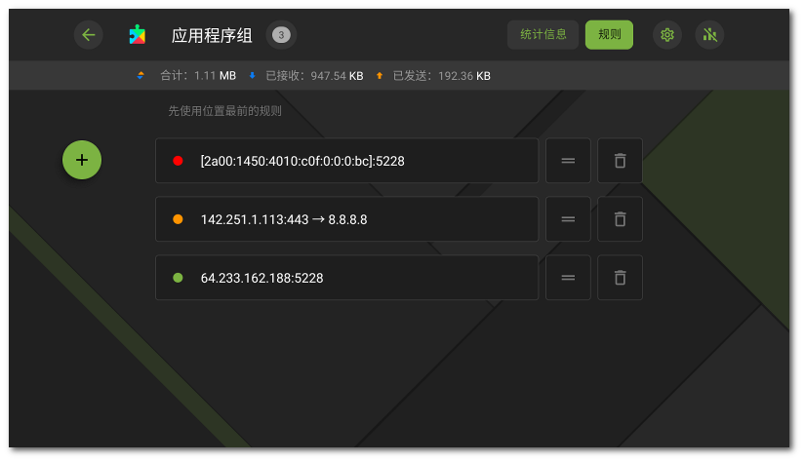Image resolution: width=804 pixels, height=462 pixels.
Task: Go back using the arrow button
Action: tap(89, 35)
